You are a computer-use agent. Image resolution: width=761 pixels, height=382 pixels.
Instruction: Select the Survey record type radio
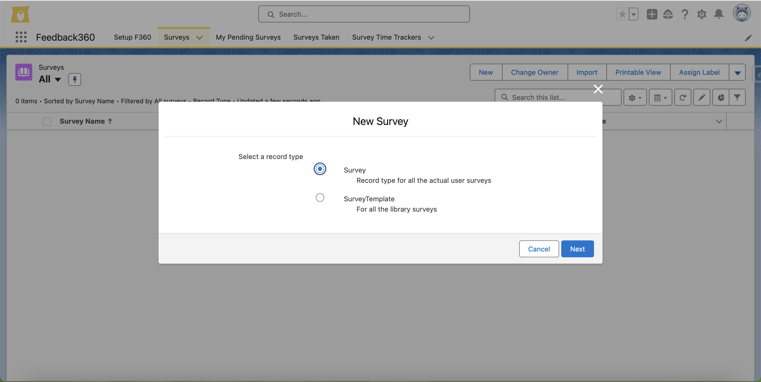[320, 169]
